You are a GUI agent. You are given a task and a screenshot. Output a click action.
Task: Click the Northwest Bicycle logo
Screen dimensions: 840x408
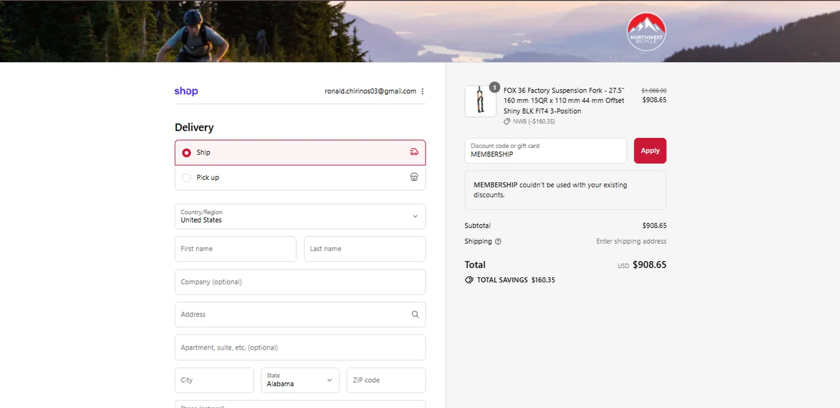coord(646,32)
